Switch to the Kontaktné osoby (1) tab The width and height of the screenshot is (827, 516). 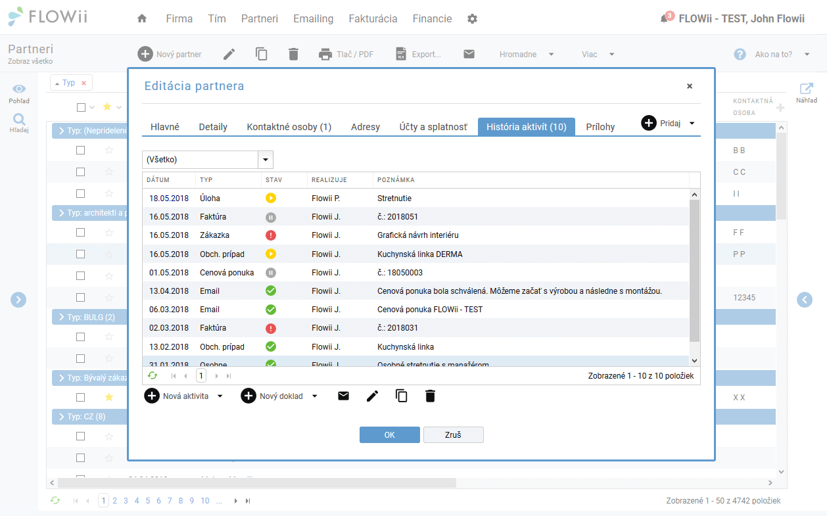(x=289, y=127)
